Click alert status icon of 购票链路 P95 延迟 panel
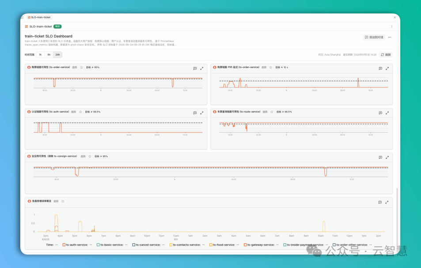Viewport: 421px width, 268px height. 215,68
